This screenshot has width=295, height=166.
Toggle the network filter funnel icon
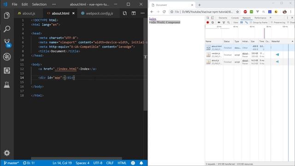tap(224, 23)
